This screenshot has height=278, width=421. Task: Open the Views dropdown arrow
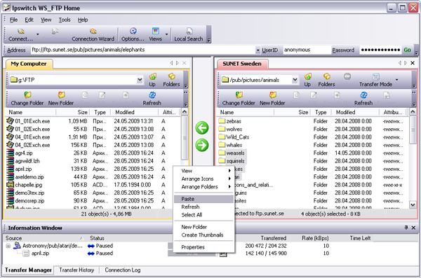pos(166,34)
